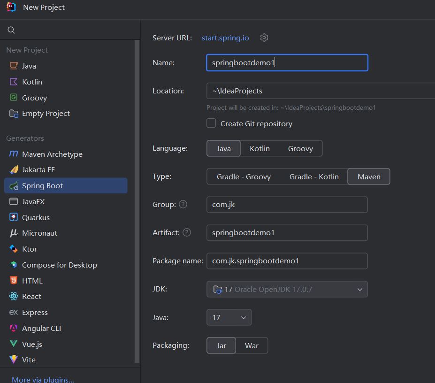Click the Artifact input field
The image size is (435, 383).
pos(287,233)
